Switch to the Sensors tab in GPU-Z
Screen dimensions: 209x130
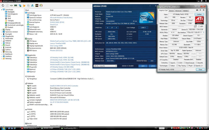click(x=171, y=11)
